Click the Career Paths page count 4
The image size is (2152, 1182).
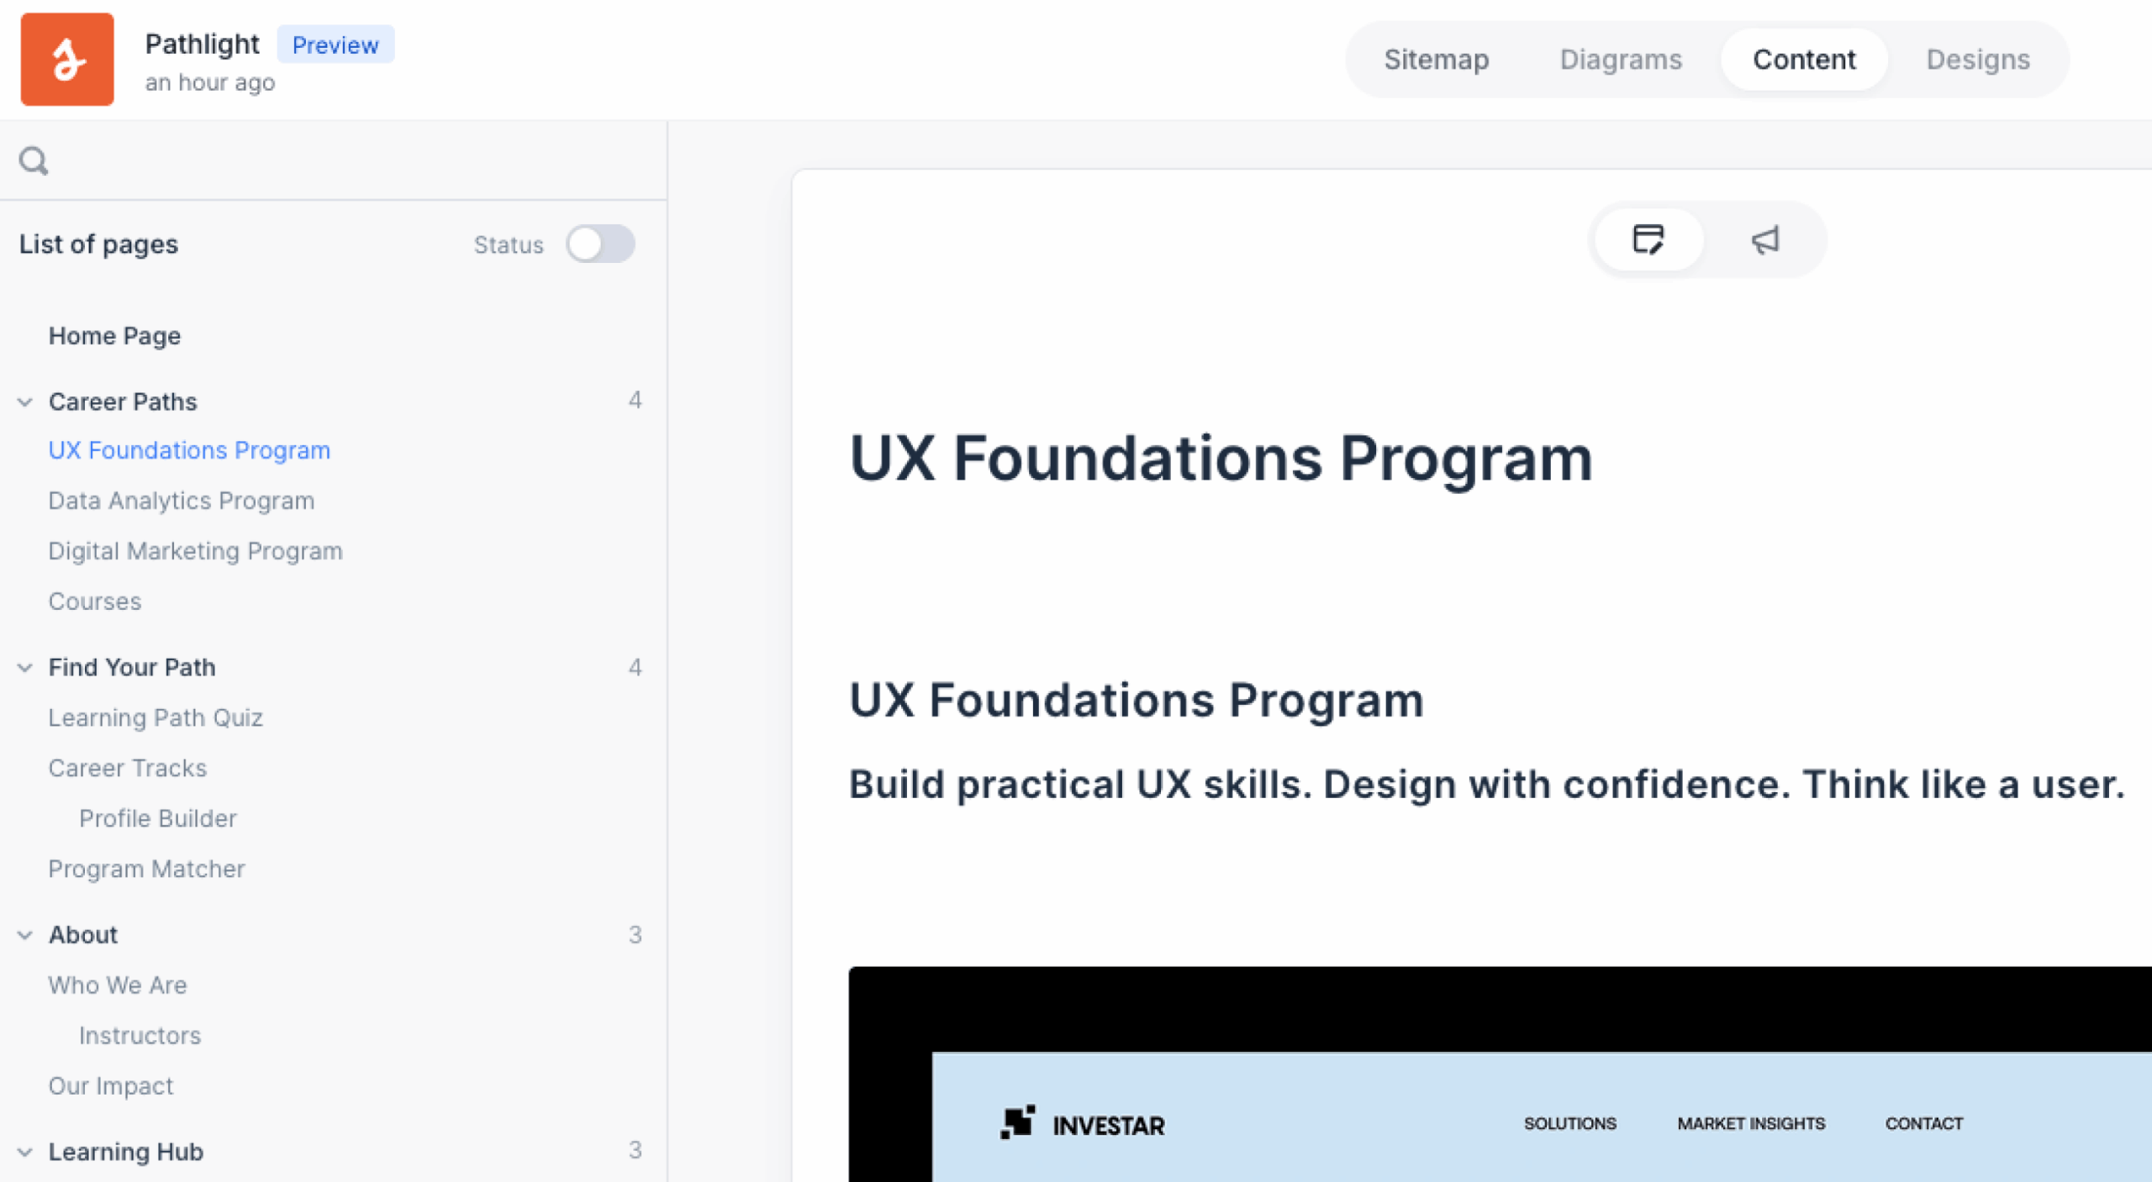[636, 401]
